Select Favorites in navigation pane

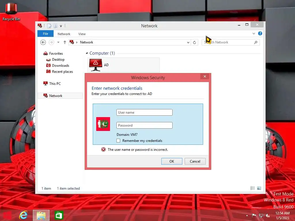pos(56,54)
